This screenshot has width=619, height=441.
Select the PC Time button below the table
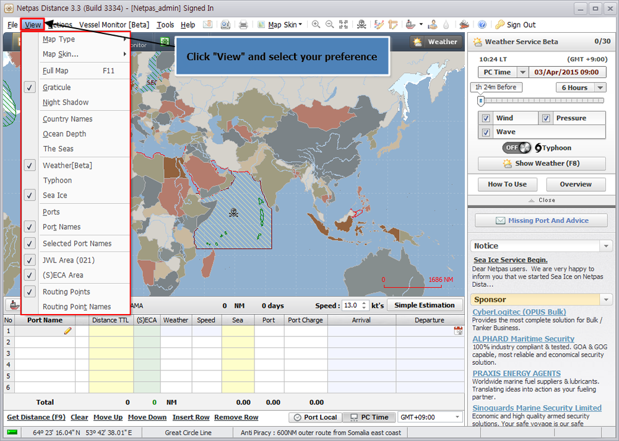coord(369,417)
